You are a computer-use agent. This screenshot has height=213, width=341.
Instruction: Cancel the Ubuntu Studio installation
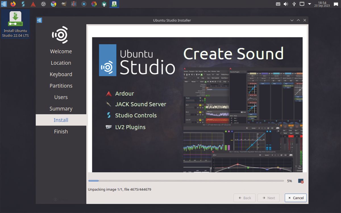(296, 198)
